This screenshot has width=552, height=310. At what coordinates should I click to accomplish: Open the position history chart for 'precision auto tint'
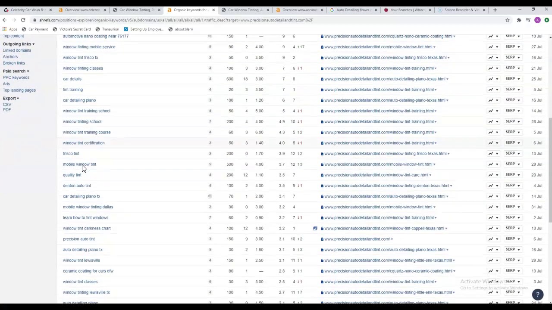point(493,239)
